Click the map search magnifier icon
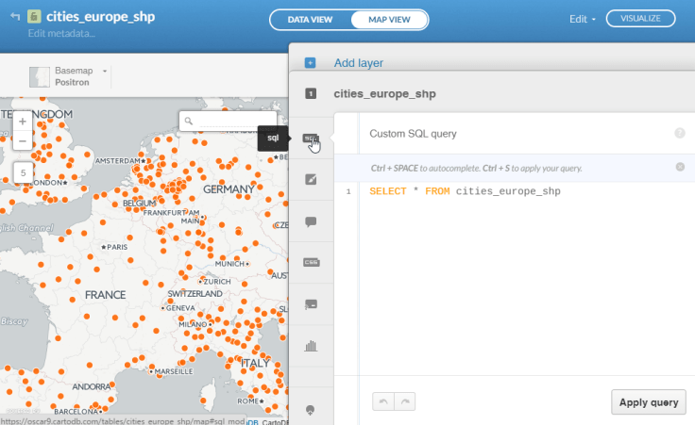Viewport: 695px width, 425px height. tap(189, 121)
